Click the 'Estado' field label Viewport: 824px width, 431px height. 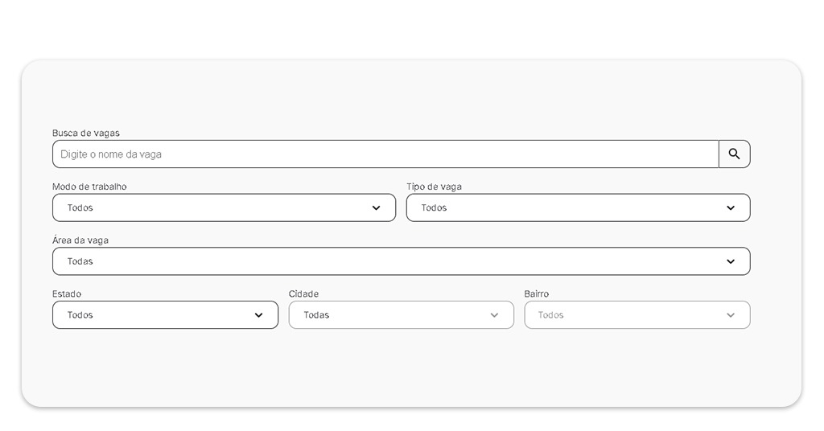coord(67,294)
